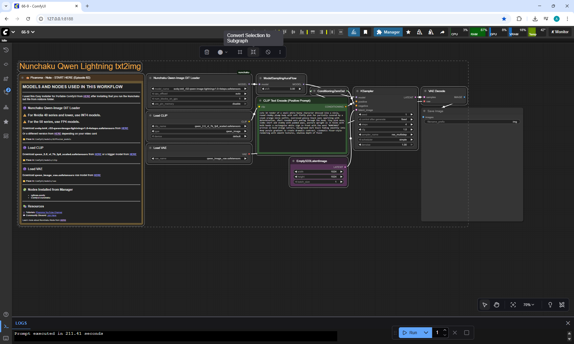This screenshot has width=574, height=344.
Task: Open the 70% zoom level dropdown
Action: [x=528, y=305]
